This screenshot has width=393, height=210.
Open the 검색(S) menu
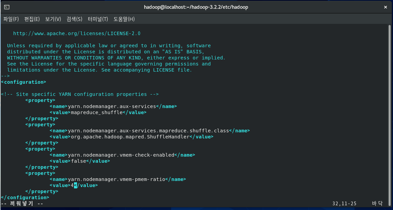[x=74, y=19]
